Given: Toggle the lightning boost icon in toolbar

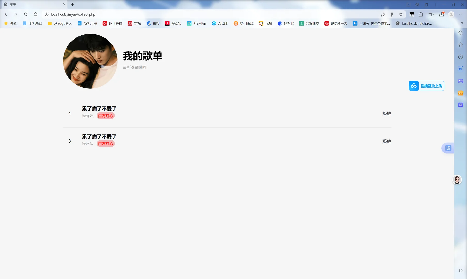Looking at the screenshot, I should tap(392, 14).
